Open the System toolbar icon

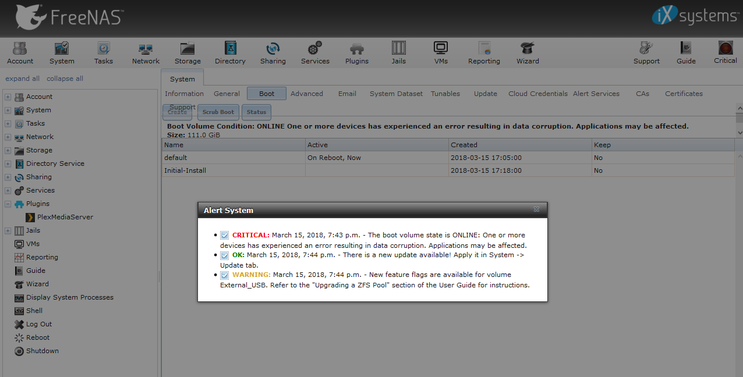click(62, 52)
